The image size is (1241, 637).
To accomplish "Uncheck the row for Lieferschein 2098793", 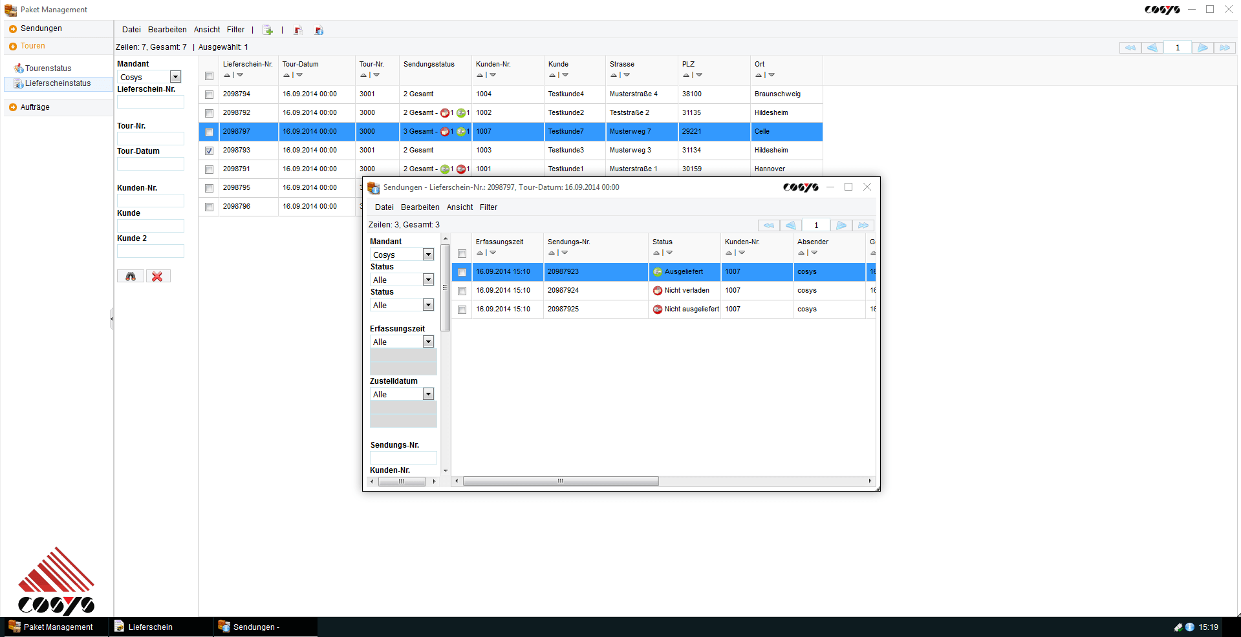I will coord(209,151).
